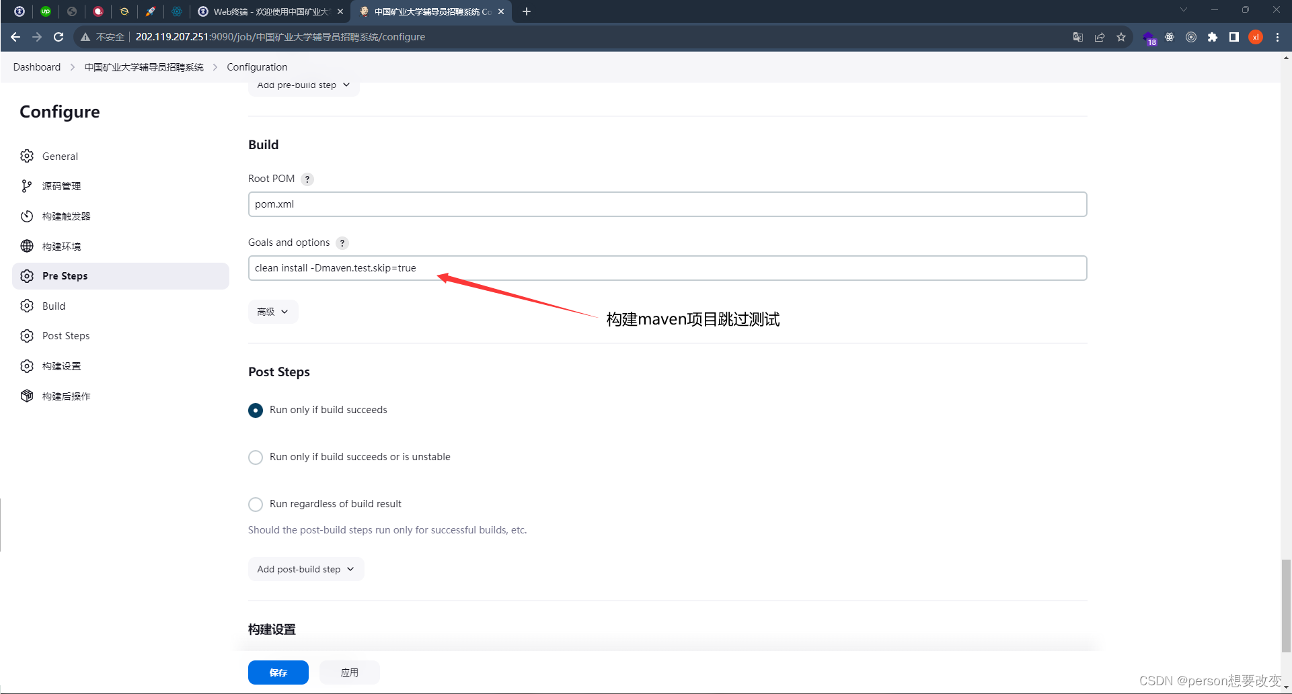Click the 构建设置 gear icon
The image size is (1292, 694).
tap(27, 366)
